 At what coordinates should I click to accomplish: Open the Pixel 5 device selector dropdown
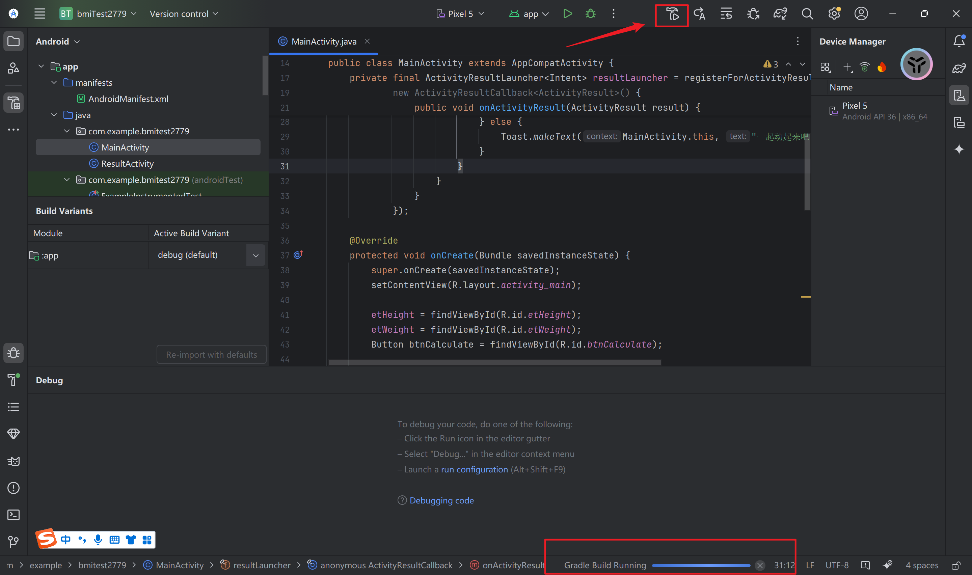[460, 14]
